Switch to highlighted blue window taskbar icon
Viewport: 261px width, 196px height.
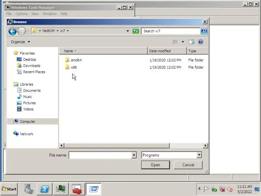tap(93, 189)
